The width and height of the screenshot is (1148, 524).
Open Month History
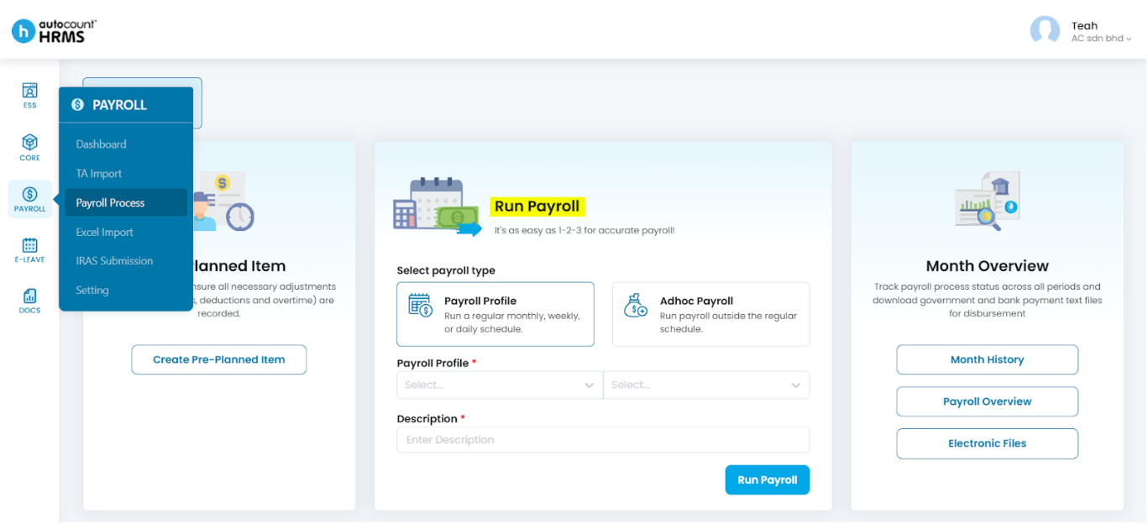[x=988, y=359]
